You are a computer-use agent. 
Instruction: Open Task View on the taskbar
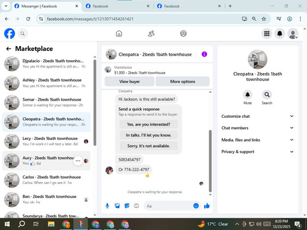click(x=36, y=224)
